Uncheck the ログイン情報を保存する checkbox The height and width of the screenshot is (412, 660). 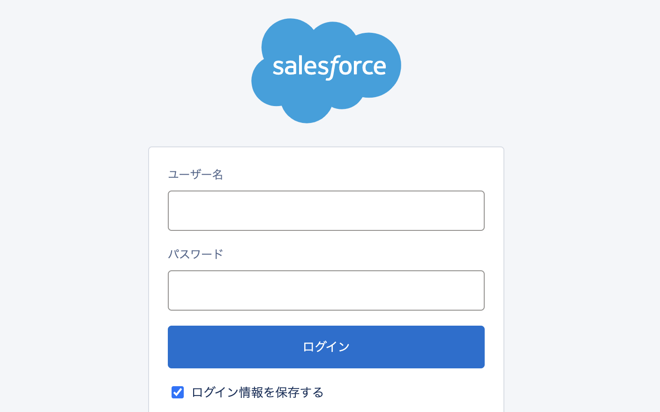(x=178, y=392)
